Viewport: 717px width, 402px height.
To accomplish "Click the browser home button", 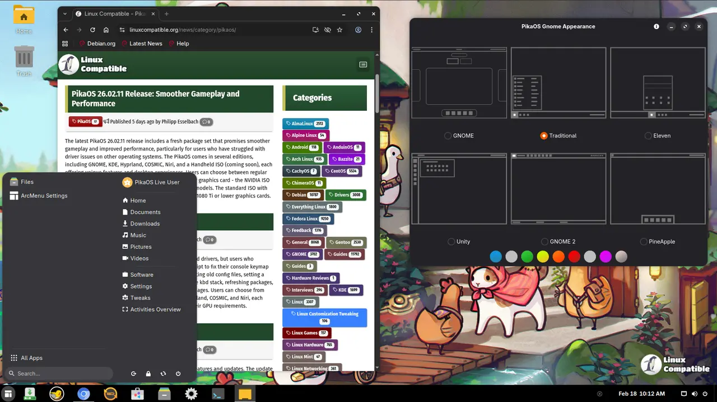I will pos(106,30).
